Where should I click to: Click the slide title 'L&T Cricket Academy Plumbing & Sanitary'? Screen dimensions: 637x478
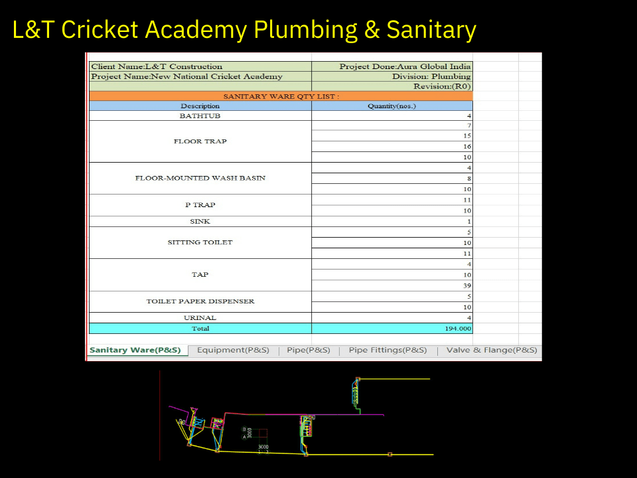(244, 30)
